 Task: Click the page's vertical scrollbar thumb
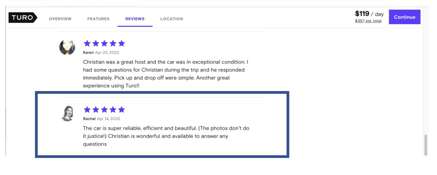tap(425, 145)
